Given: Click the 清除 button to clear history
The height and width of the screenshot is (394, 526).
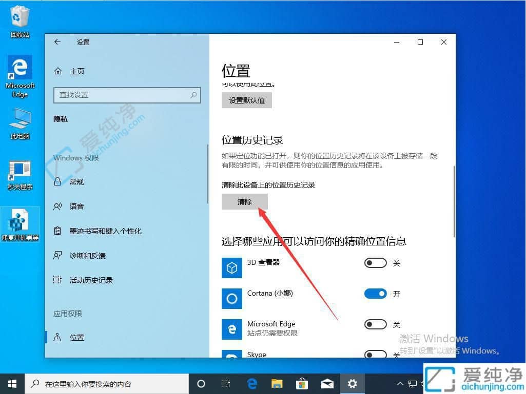Looking at the screenshot, I should click(245, 202).
